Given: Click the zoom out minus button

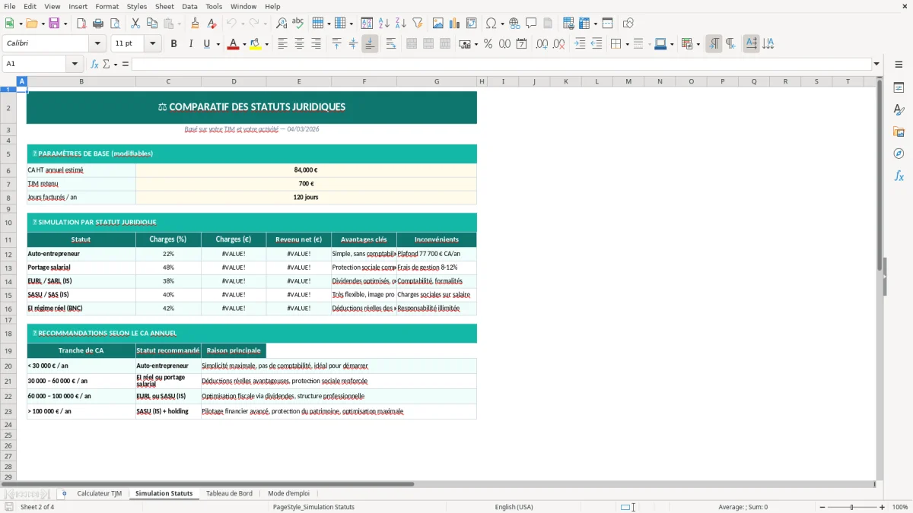Looking at the screenshot, I should tap(822, 507).
